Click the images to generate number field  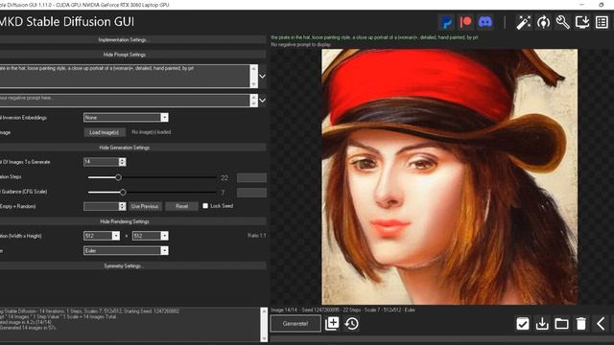101,162
